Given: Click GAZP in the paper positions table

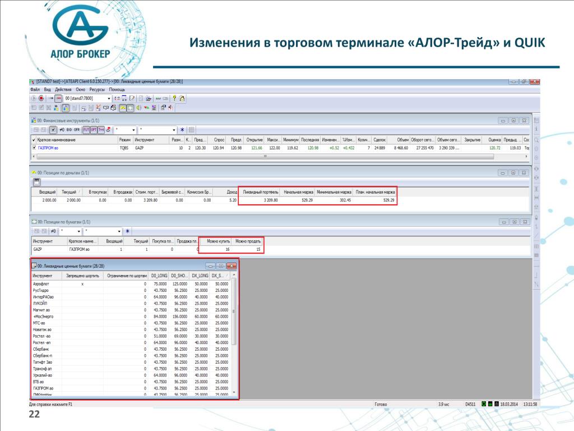Looking at the screenshot, I should (x=38, y=249).
